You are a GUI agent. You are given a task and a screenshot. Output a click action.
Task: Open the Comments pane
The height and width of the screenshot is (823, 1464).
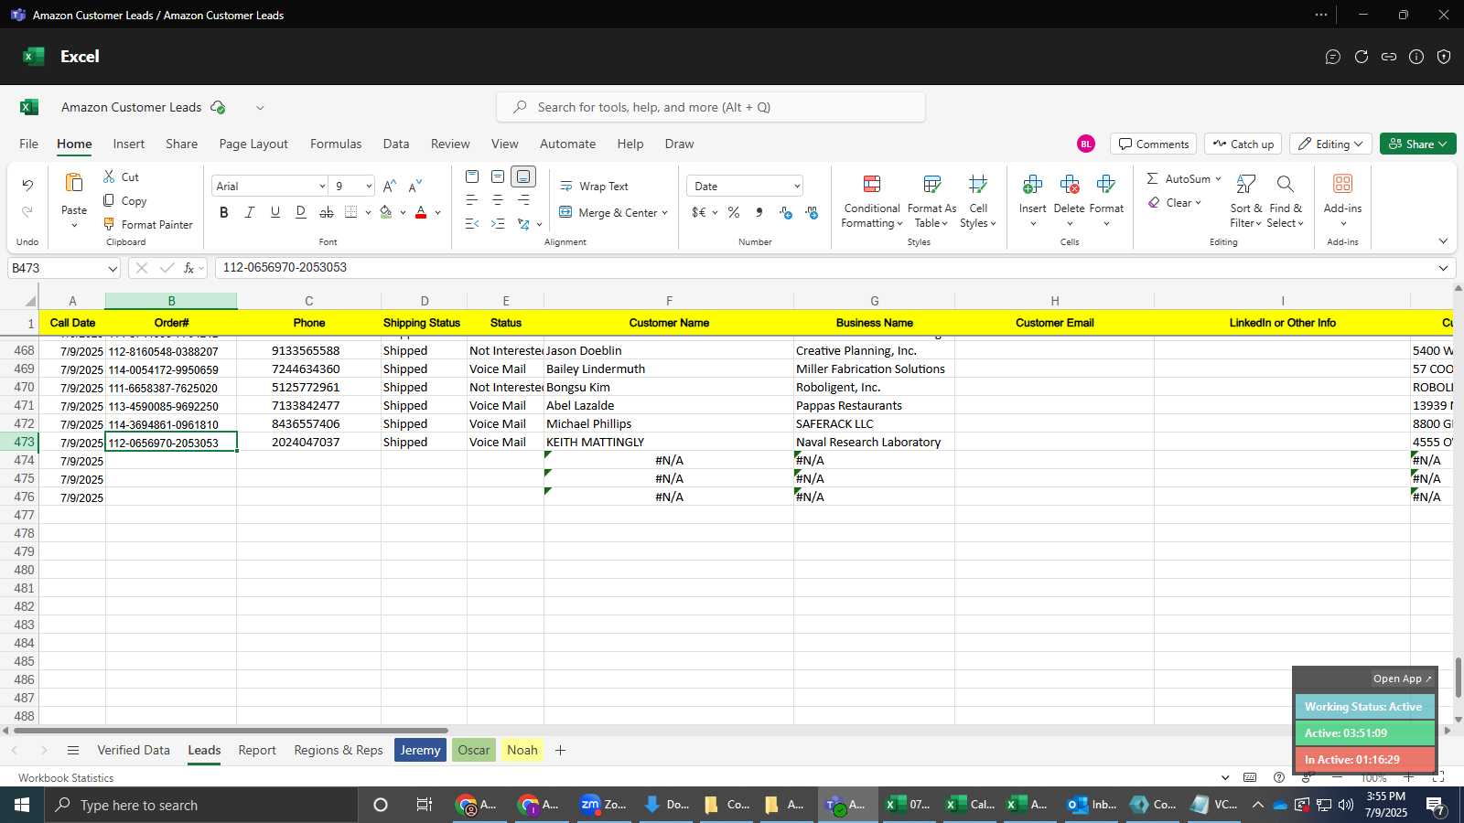(x=1154, y=144)
